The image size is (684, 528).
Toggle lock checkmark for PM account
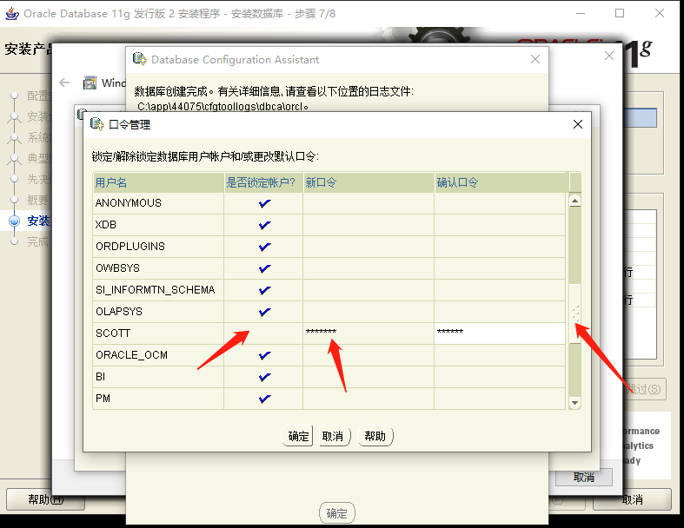pos(264,399)
